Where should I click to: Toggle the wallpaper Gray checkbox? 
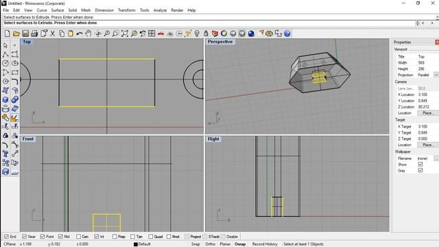420,170
